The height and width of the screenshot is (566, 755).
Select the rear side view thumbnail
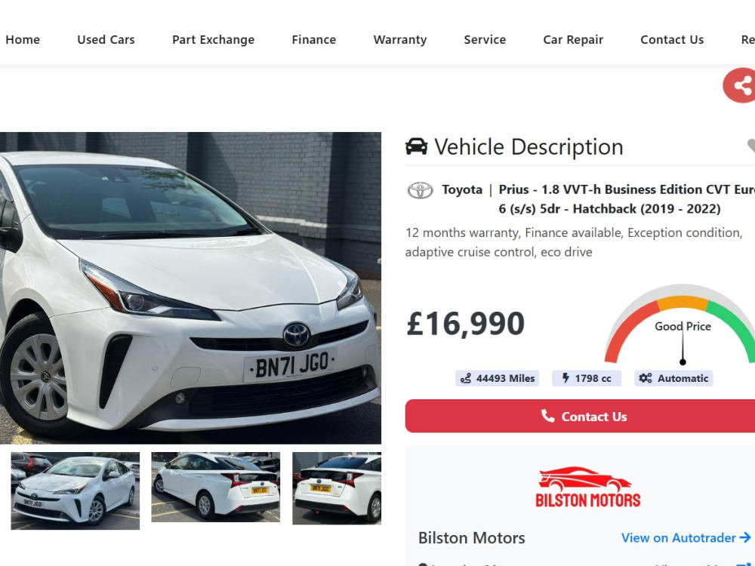[x=216, y=487]
